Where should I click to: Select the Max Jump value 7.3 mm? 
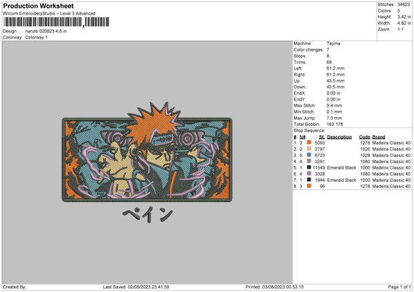tap(334, 118)
